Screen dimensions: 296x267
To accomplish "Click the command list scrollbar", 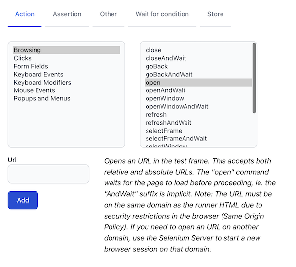I will [x=254, y=78].
